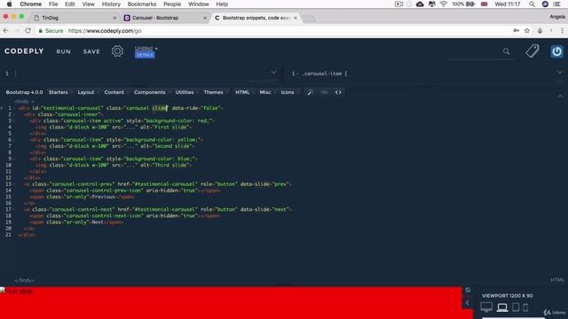The height and width of the screenshot is (319, 568).
Task: Click the magic wand toolbar icon
Action: click(310, 92)
